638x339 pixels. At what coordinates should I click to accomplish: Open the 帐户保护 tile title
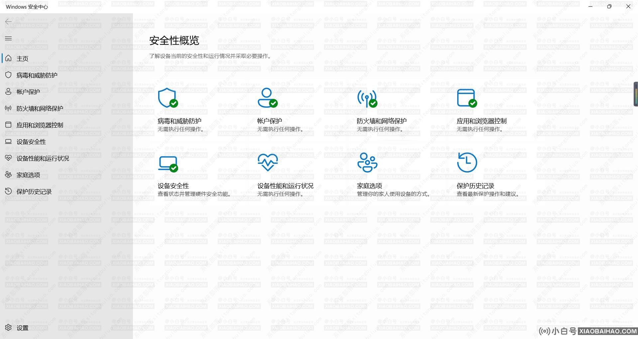[269, 121]
